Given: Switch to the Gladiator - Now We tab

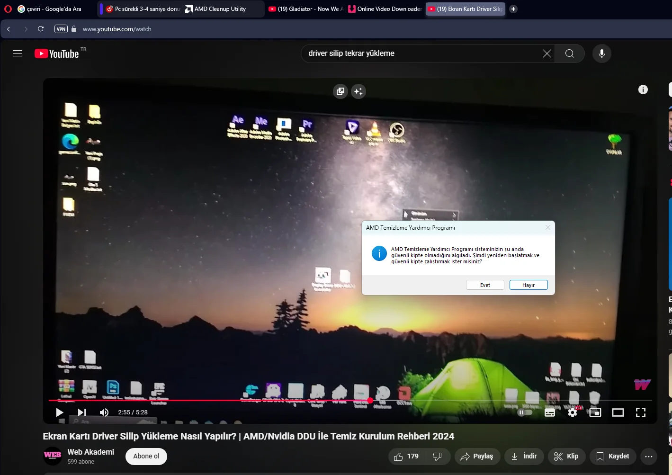Looking at the screenshot, I should [x=306, y=9].
